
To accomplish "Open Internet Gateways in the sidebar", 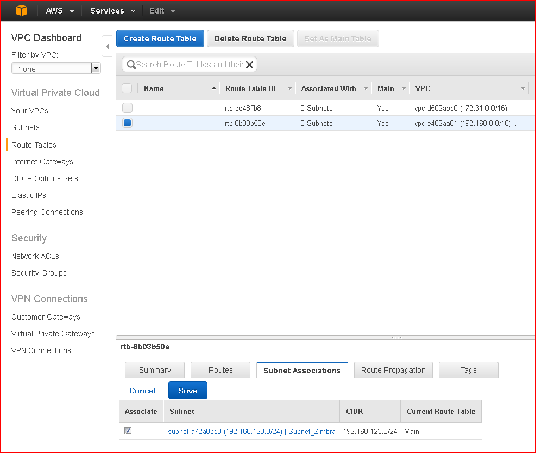I will (x=42, y=162).
